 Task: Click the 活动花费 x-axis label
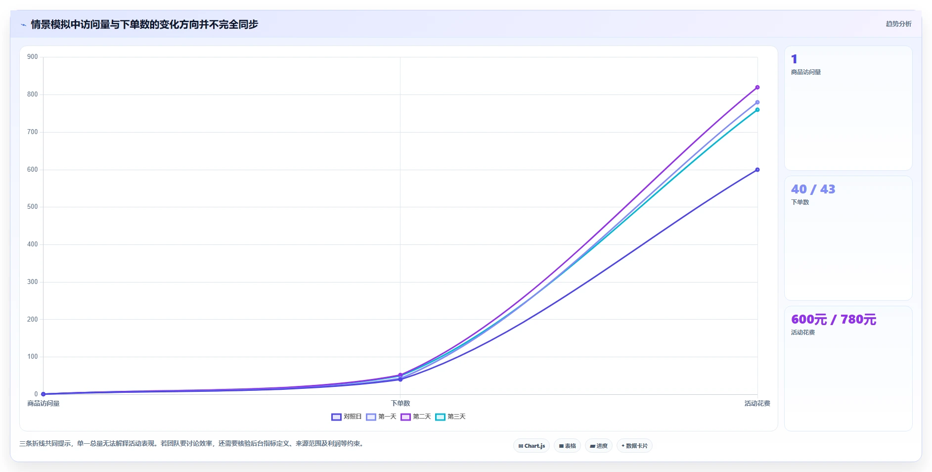pyautogui.click(x=757, y=403)
